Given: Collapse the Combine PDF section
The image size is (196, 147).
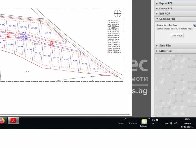Looking at the screenshot, I should point(167,19).
